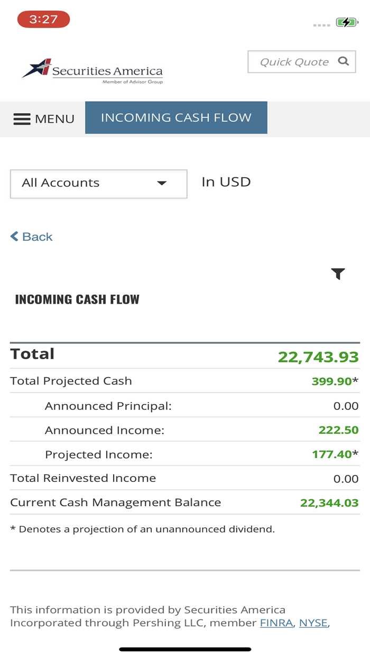Tap the Securities America logo

[x=92, y=70]
